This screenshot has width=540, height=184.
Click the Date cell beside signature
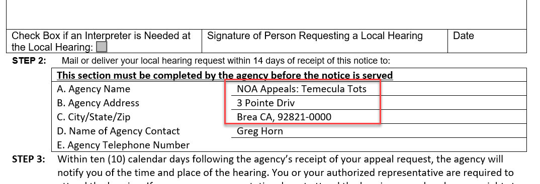[x=487, y=41]
